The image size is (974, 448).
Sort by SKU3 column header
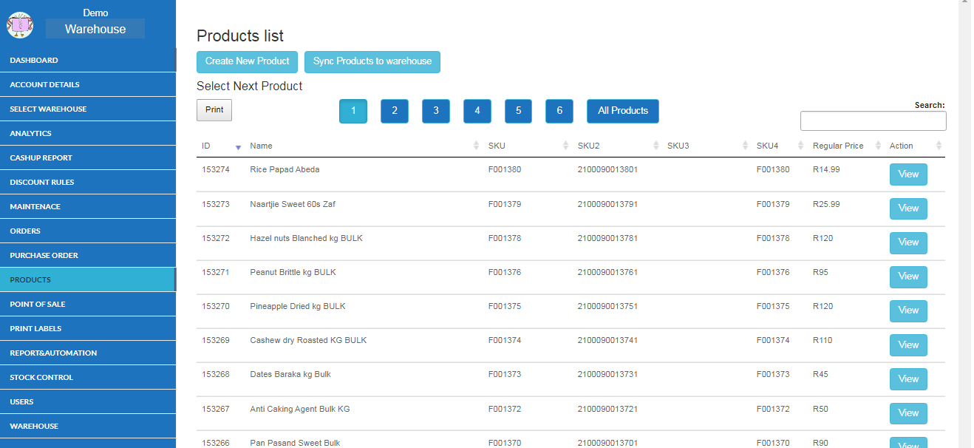[x=678, y=146]
